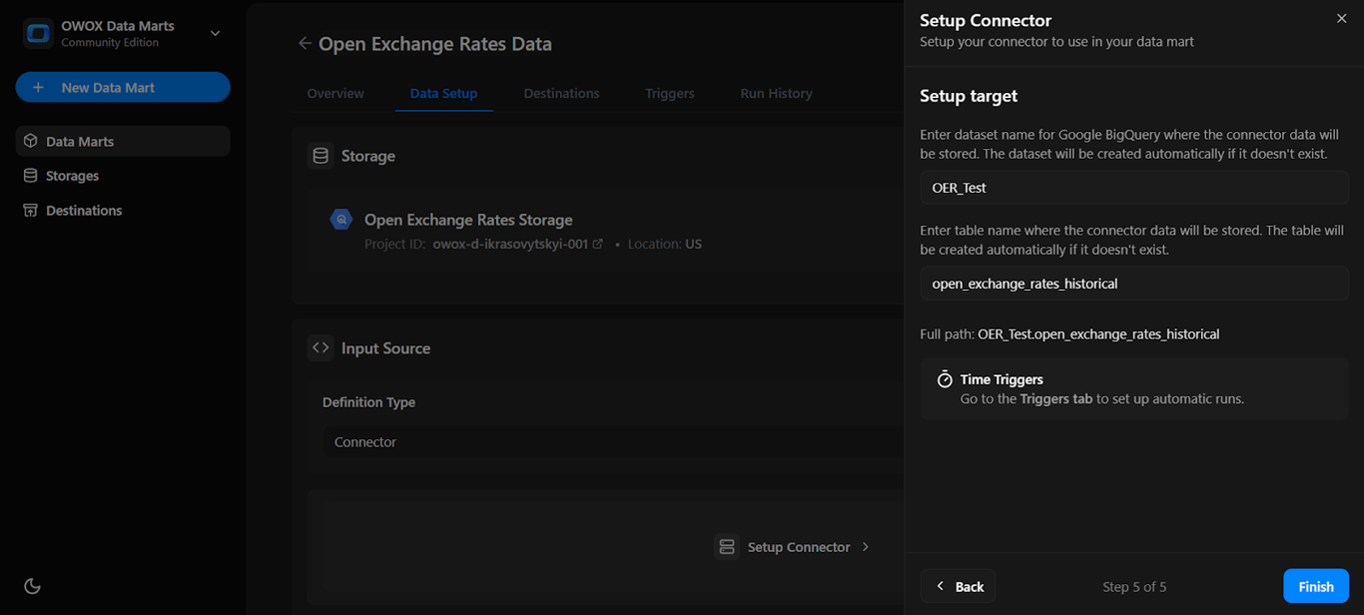
Task: Switch to the Destinations tab
Action: [561, 93]
